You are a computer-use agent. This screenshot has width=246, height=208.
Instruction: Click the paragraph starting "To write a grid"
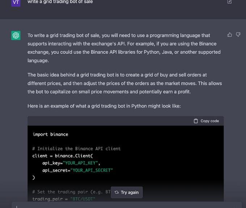point(123,48)
